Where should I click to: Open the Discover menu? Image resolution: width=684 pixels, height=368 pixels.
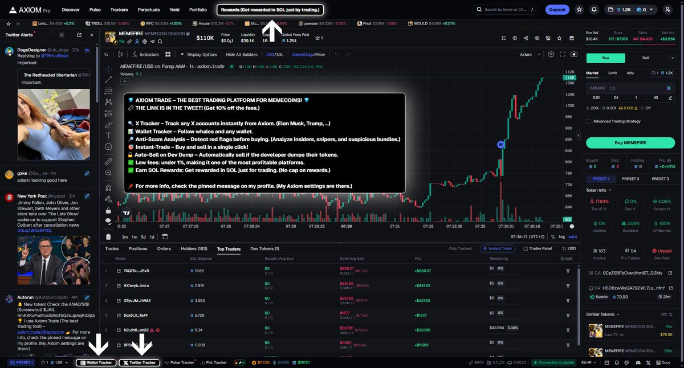pyautogui.click(x=71, y=10)
